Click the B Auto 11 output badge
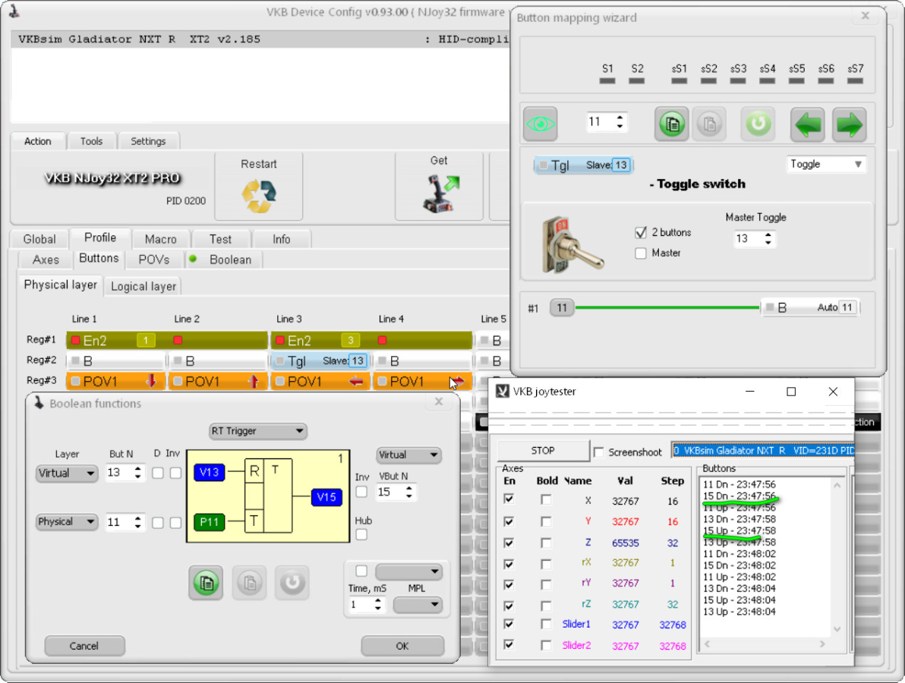Image resolution: width=905 pixels, height=683 pixels. pos(810,307)
